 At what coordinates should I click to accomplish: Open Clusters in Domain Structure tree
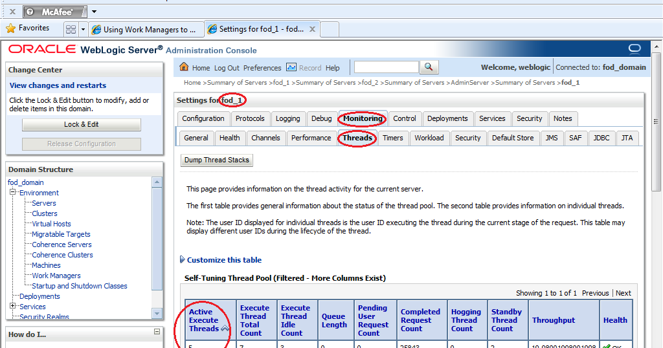click(45, 213)
